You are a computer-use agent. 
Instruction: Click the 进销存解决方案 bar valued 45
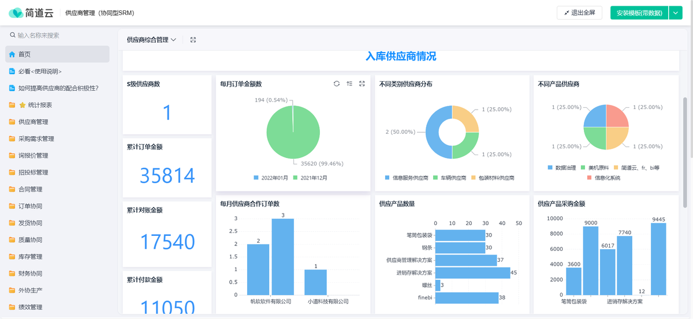[472, 272]
